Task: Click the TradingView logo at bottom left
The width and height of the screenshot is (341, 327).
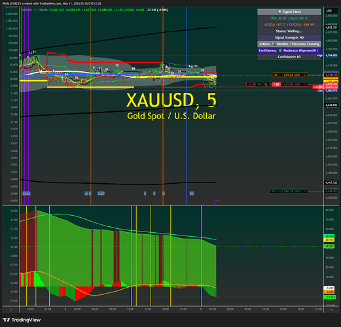Action: (22, 320)
